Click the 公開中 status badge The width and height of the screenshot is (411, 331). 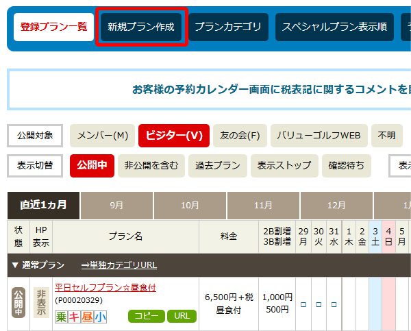[x=18, y=303]
